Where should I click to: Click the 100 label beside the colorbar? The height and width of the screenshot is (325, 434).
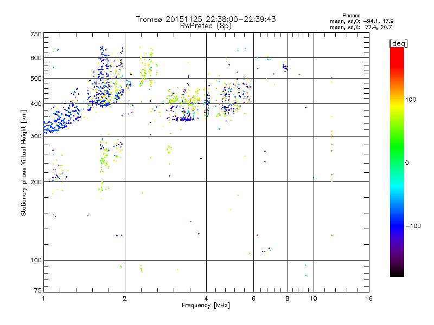(x=414, y=100)
